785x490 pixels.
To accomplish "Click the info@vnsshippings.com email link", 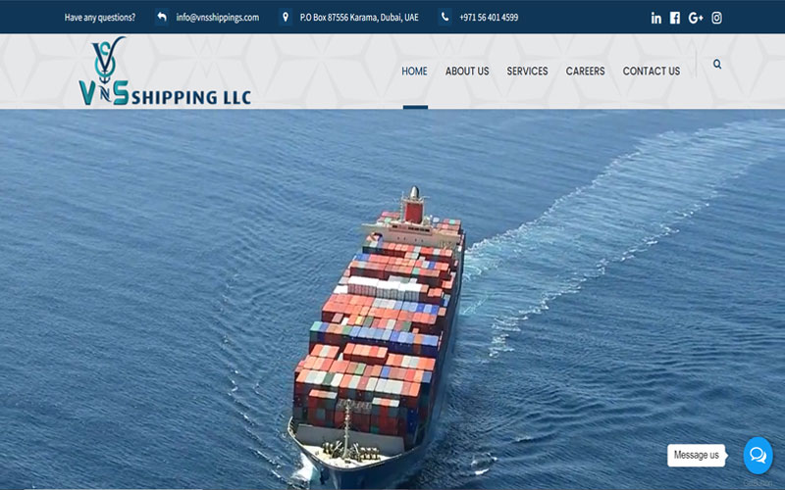I will click(218, 18).
